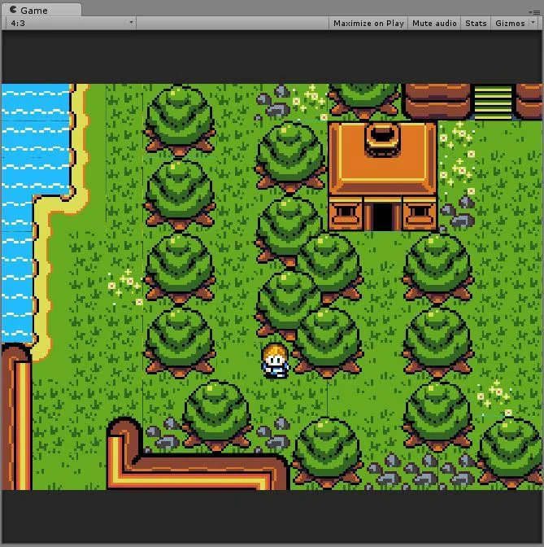Toggle Mute audio
Screen dimensions: 544x547
pos(434,23)
